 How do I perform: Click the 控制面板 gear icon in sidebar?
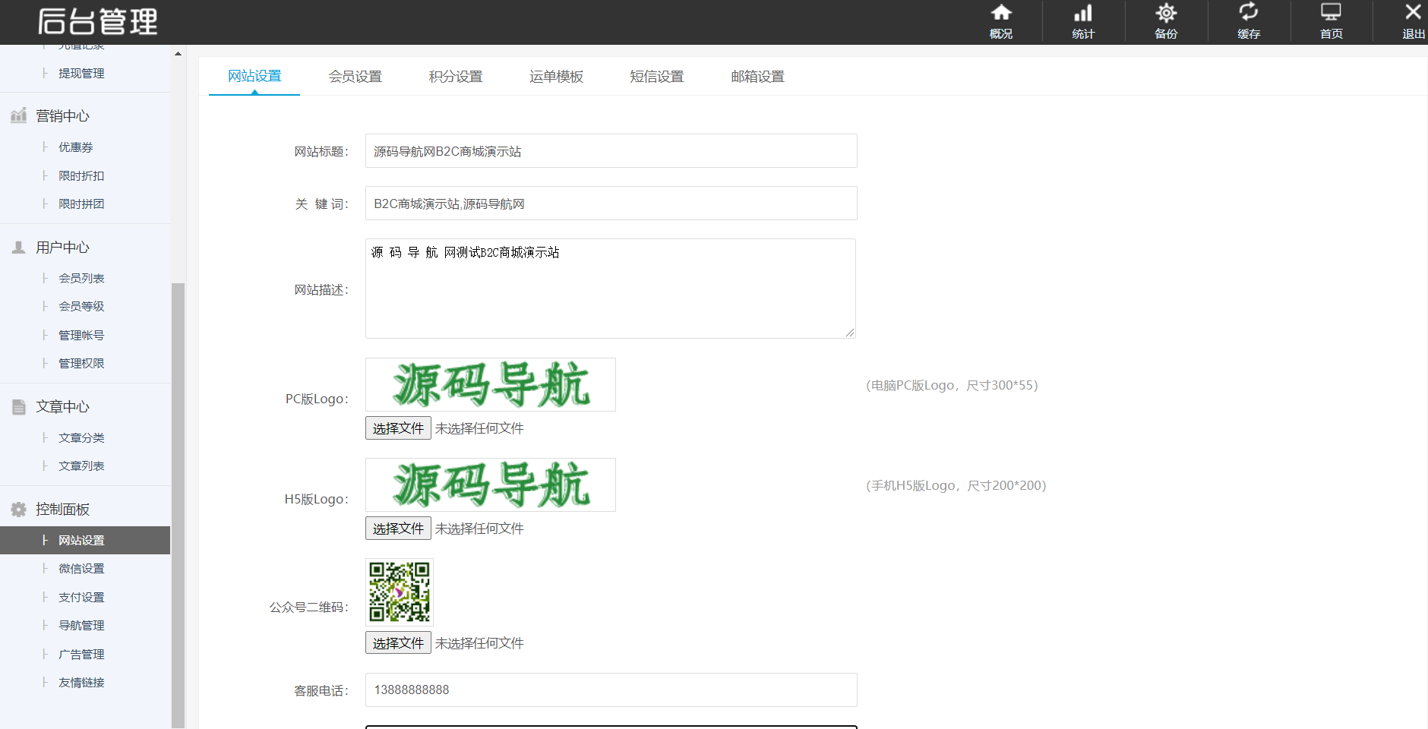19,510
